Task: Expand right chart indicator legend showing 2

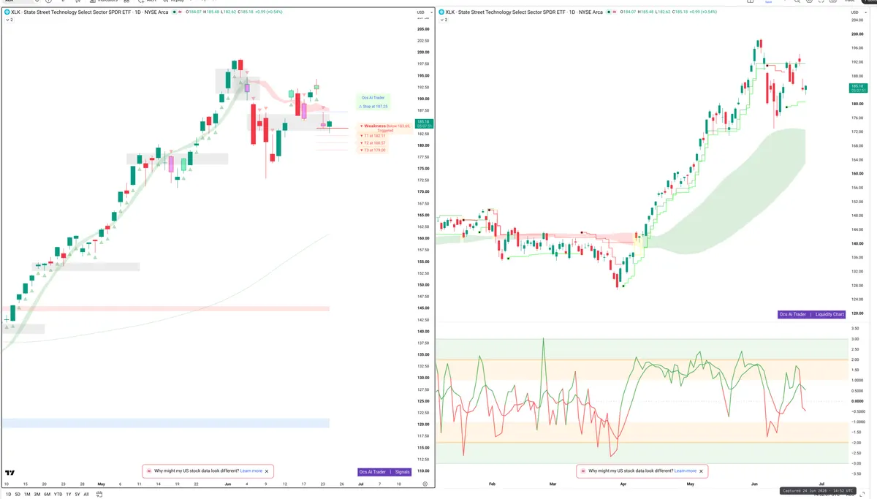Action: [x=444, y=20]
